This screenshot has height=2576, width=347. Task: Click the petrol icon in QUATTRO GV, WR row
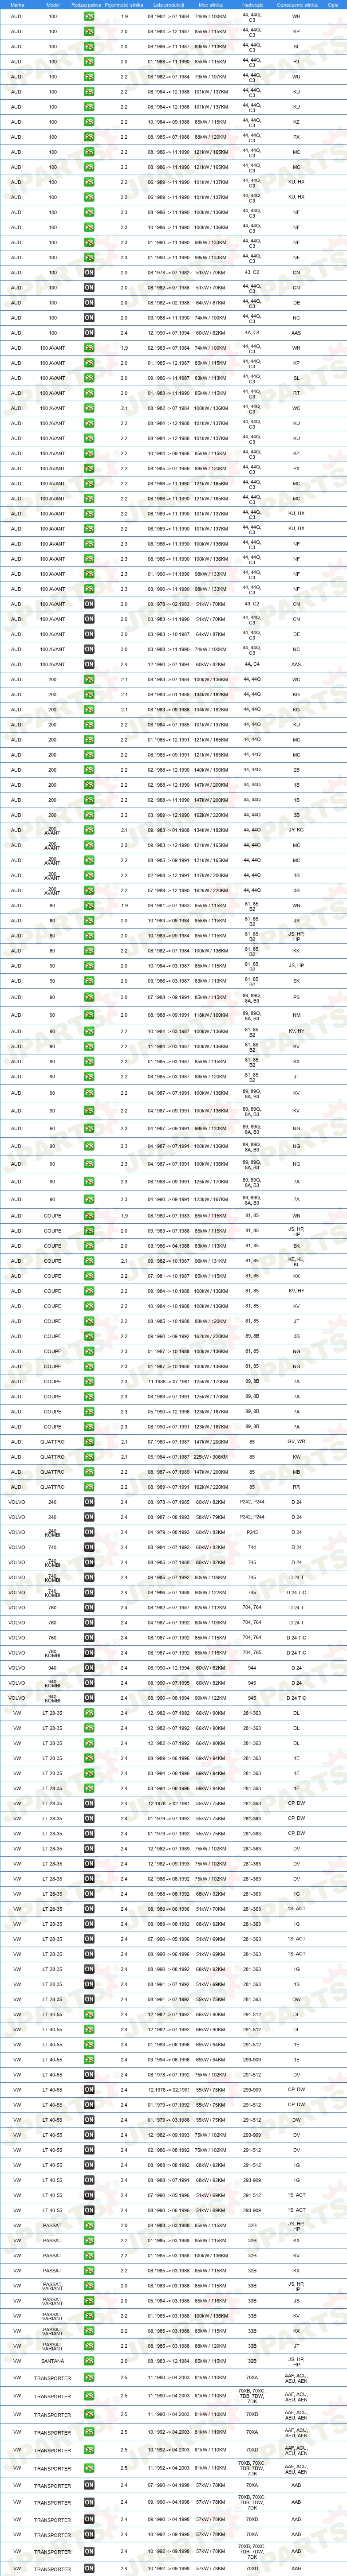click(89, 1442)
